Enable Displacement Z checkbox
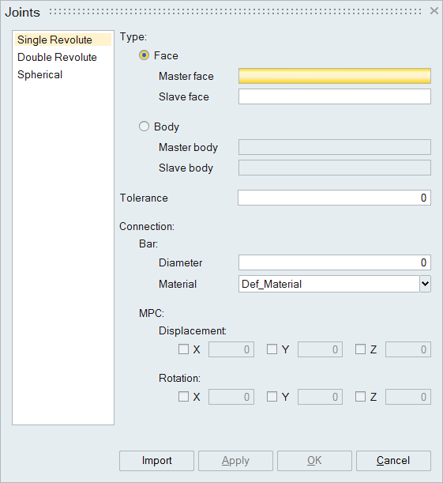The image size is (443, 483). (361, 349)
